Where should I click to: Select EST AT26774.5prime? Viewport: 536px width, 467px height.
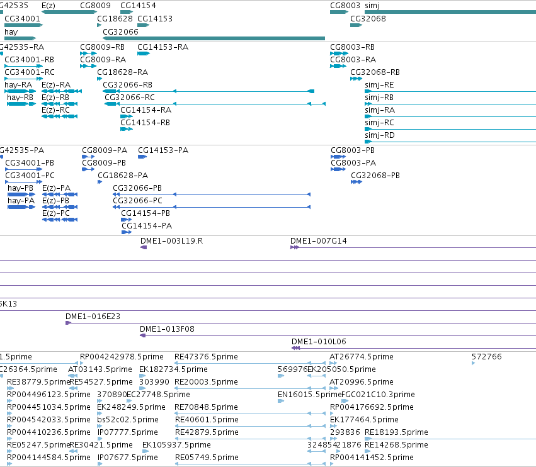click(x=362, y=357)
